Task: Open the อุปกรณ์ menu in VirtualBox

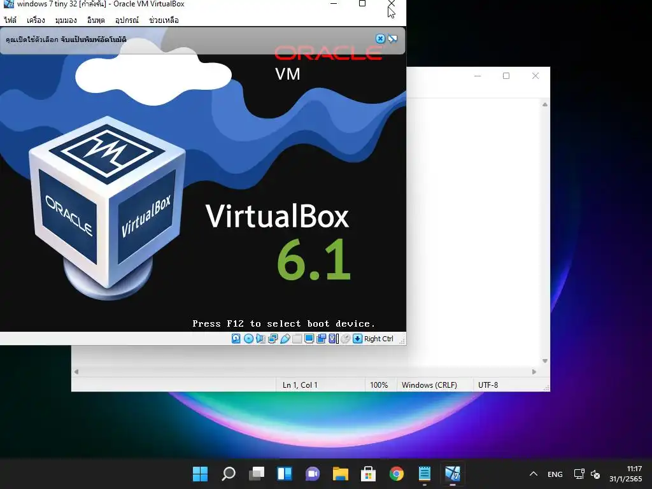Action: pyautogui.click(x=127, y=20)
